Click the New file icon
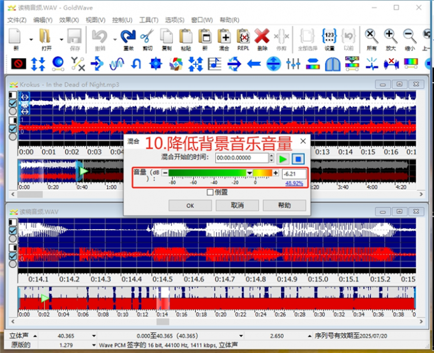This screenshot has height=353, width=434. coord(15,36)
